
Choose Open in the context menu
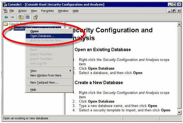pos(49,31)
